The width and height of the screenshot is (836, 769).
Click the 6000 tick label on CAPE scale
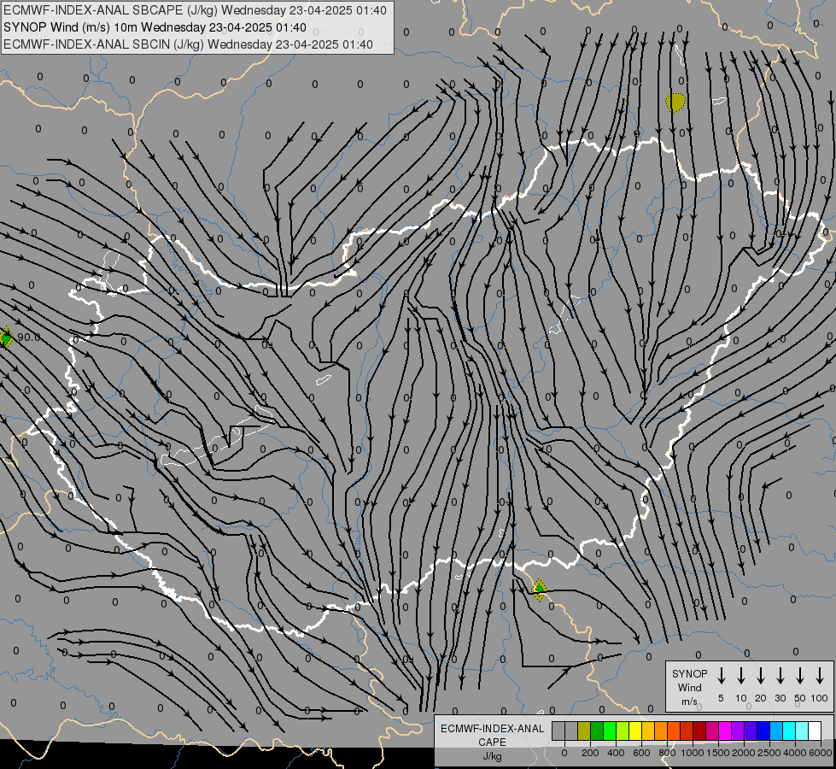tap(821, 753)
